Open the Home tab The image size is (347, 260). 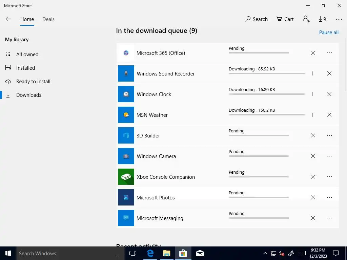point(27,19)
